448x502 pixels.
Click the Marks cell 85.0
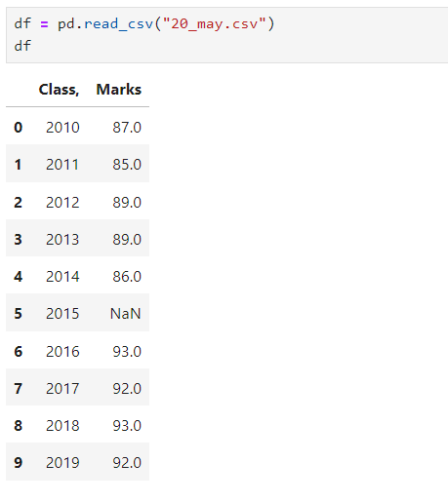127,164
